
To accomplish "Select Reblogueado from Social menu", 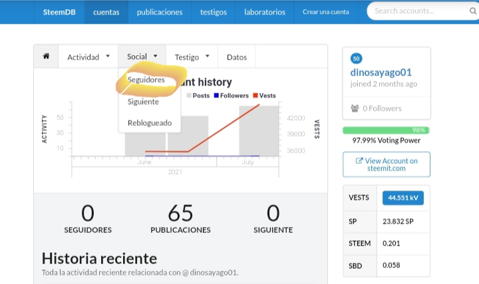I will 150,123.
